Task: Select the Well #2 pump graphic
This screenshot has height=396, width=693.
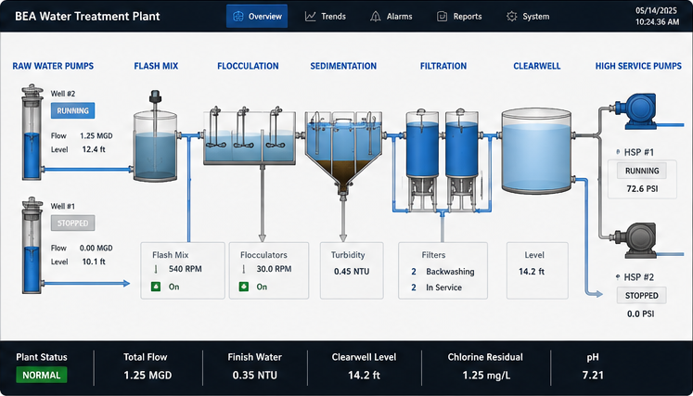Action: 32,133
